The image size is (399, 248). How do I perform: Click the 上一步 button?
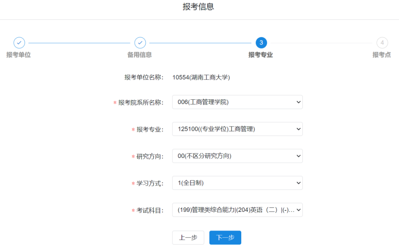(x=188, y=238)
